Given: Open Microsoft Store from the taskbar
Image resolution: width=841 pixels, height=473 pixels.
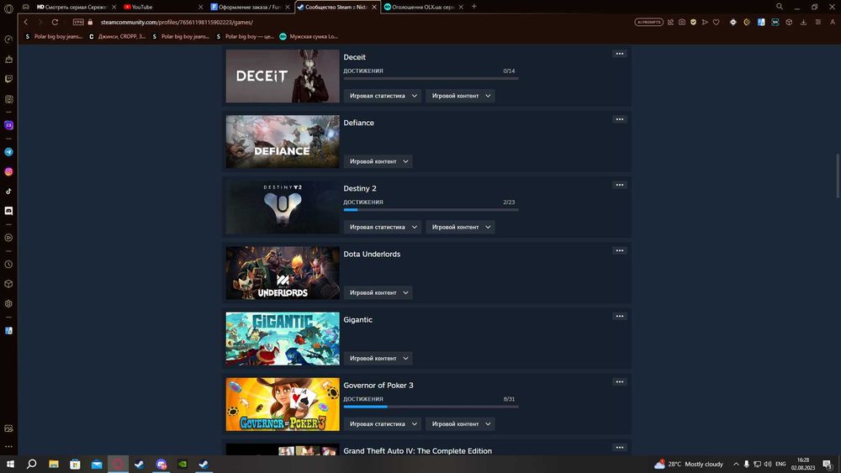Looking at the screenshot, I should pyautogui.click(x=75, y=464).
